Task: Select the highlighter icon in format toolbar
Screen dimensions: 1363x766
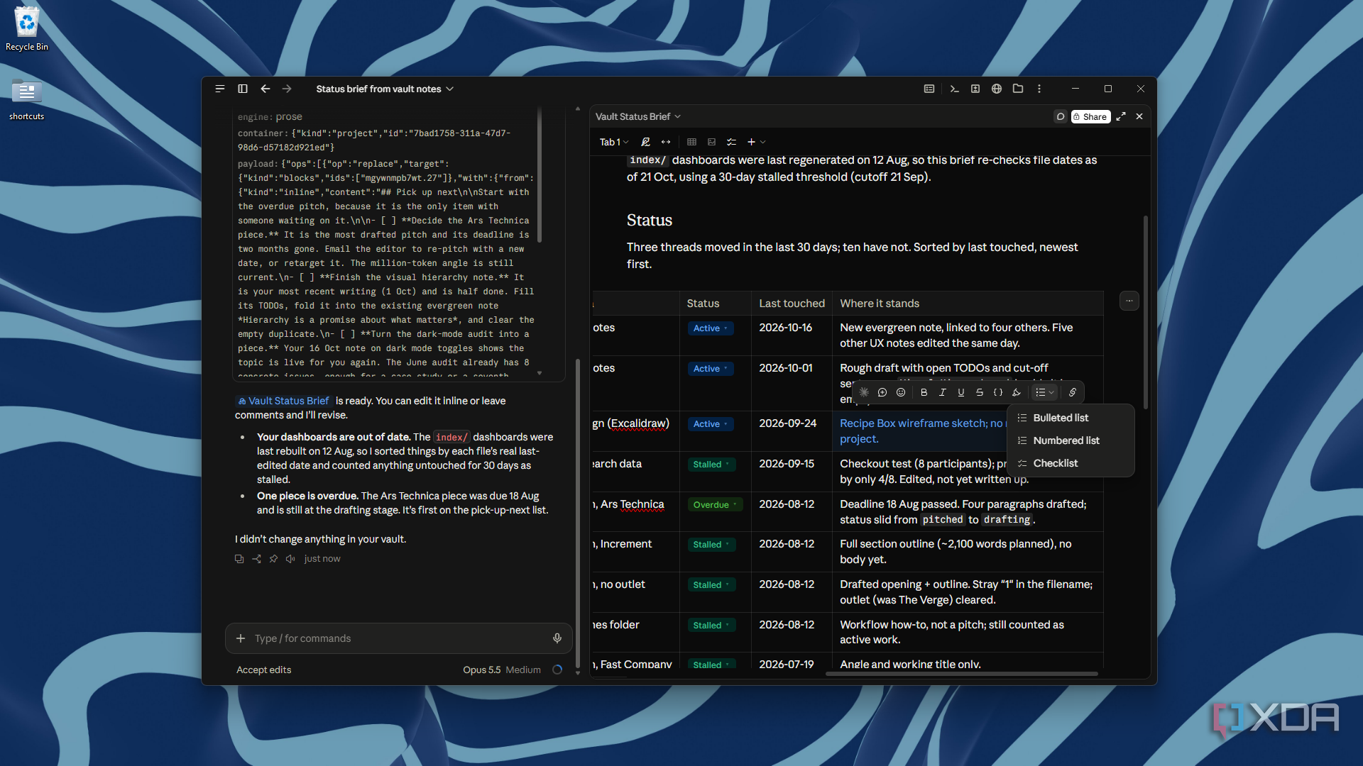Action: click(x=1017, y=392)
